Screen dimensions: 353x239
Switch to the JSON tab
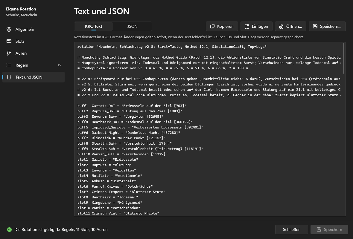132,26
